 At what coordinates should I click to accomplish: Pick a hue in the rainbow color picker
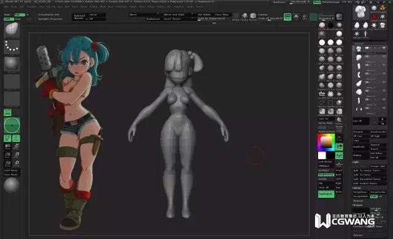[326, 142]
